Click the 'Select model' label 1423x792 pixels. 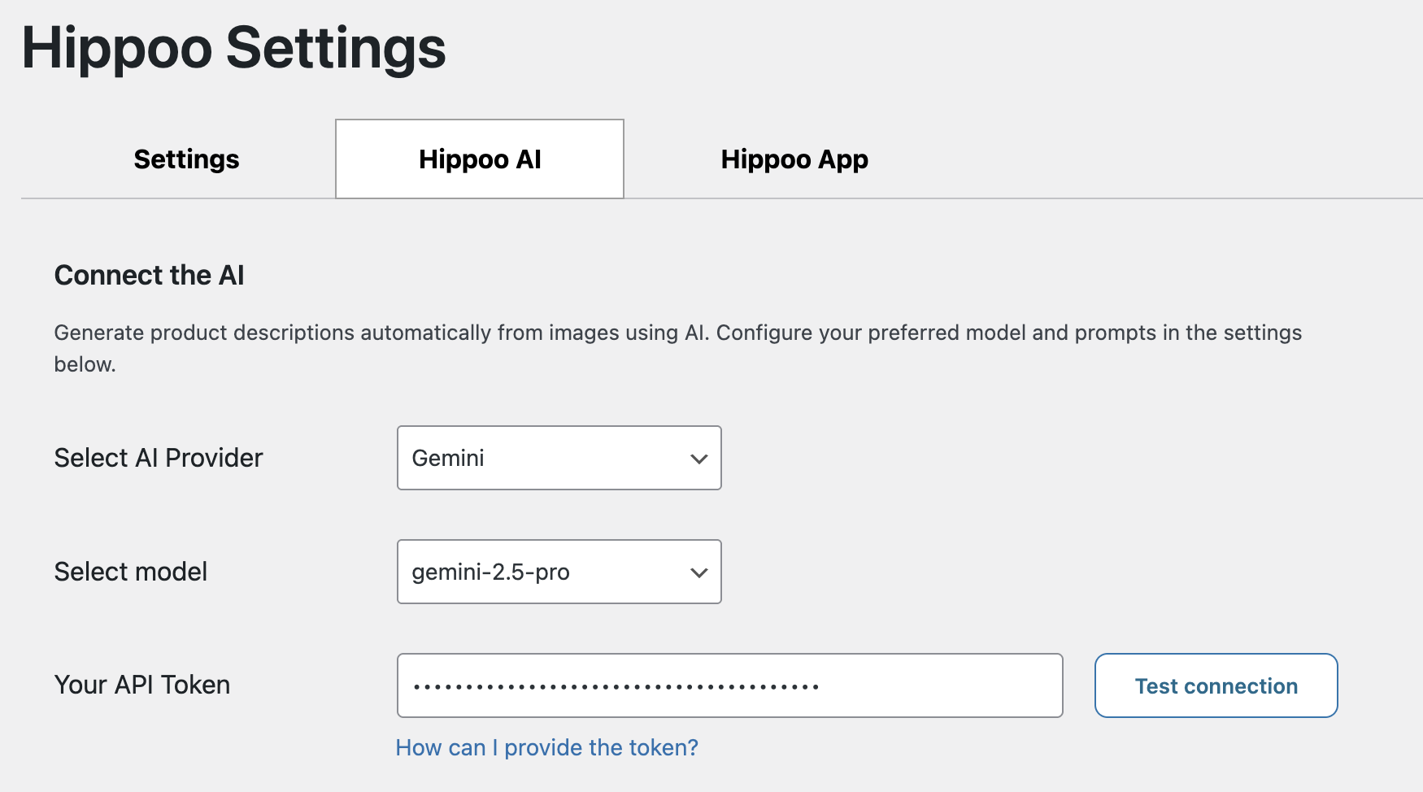131,572
